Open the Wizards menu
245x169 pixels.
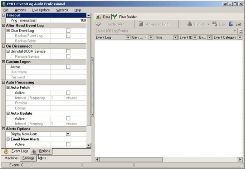(62, 10)
